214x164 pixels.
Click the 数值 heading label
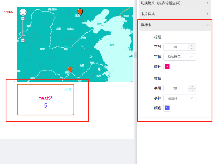(158, 79)
